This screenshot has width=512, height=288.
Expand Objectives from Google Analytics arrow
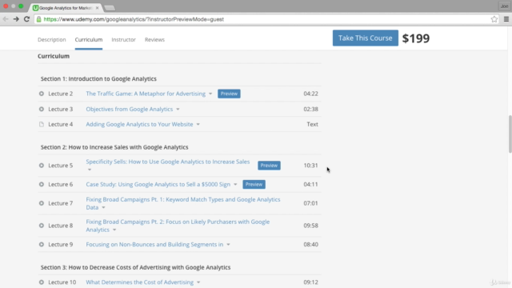(178, 110)
